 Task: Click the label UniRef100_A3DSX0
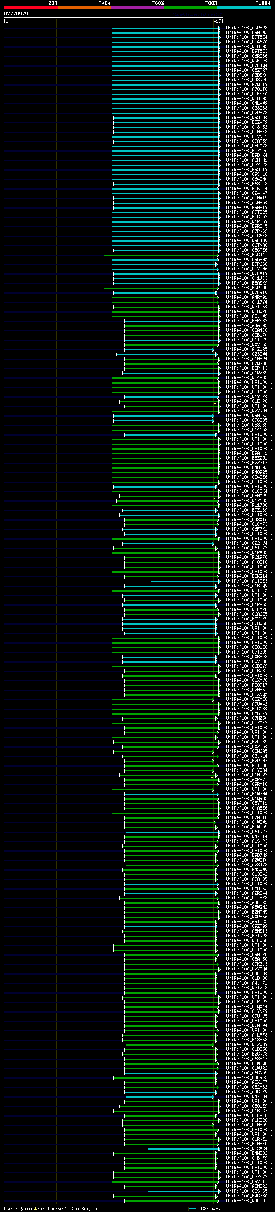pyautogui.click(x=247, y=75)
